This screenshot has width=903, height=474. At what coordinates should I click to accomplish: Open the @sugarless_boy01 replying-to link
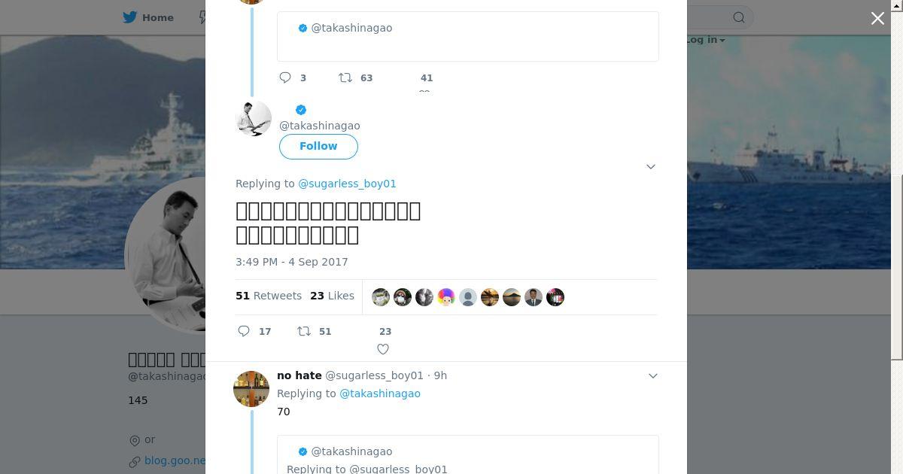point(347,184)
